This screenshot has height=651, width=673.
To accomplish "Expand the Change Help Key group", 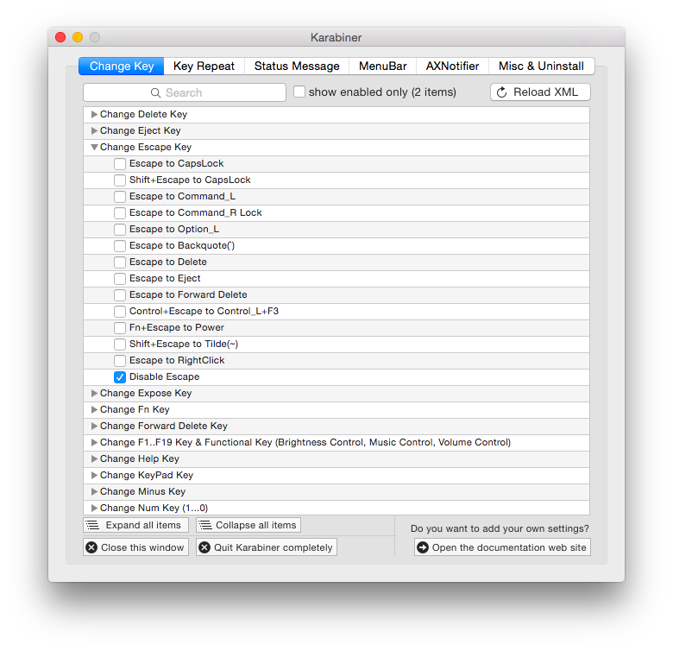I will tap(94, 458).
